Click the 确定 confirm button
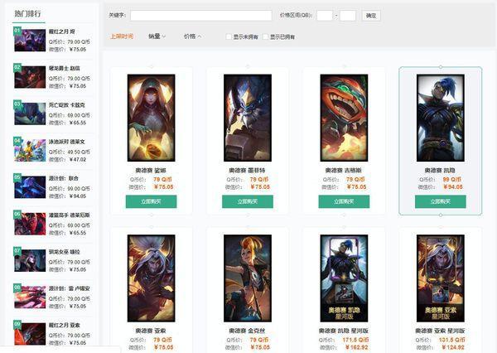Viewport: 497px width, 353px height. (371, 16)
